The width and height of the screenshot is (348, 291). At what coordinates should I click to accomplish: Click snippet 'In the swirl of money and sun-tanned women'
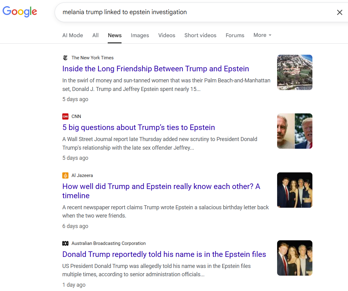point(166,85)
